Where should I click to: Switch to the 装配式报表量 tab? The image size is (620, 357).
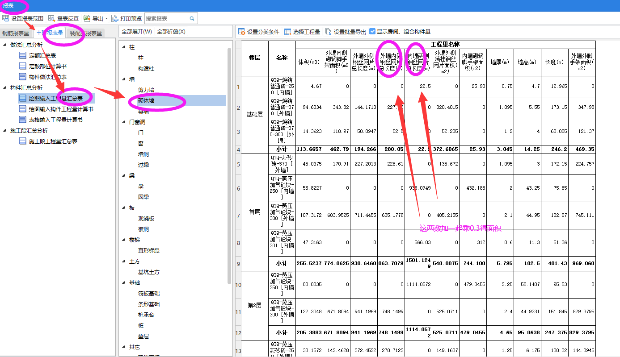(86, 33)
